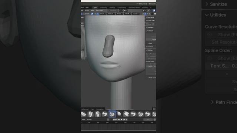
Task: Open the snapping options dropdown
Action: 121,10
